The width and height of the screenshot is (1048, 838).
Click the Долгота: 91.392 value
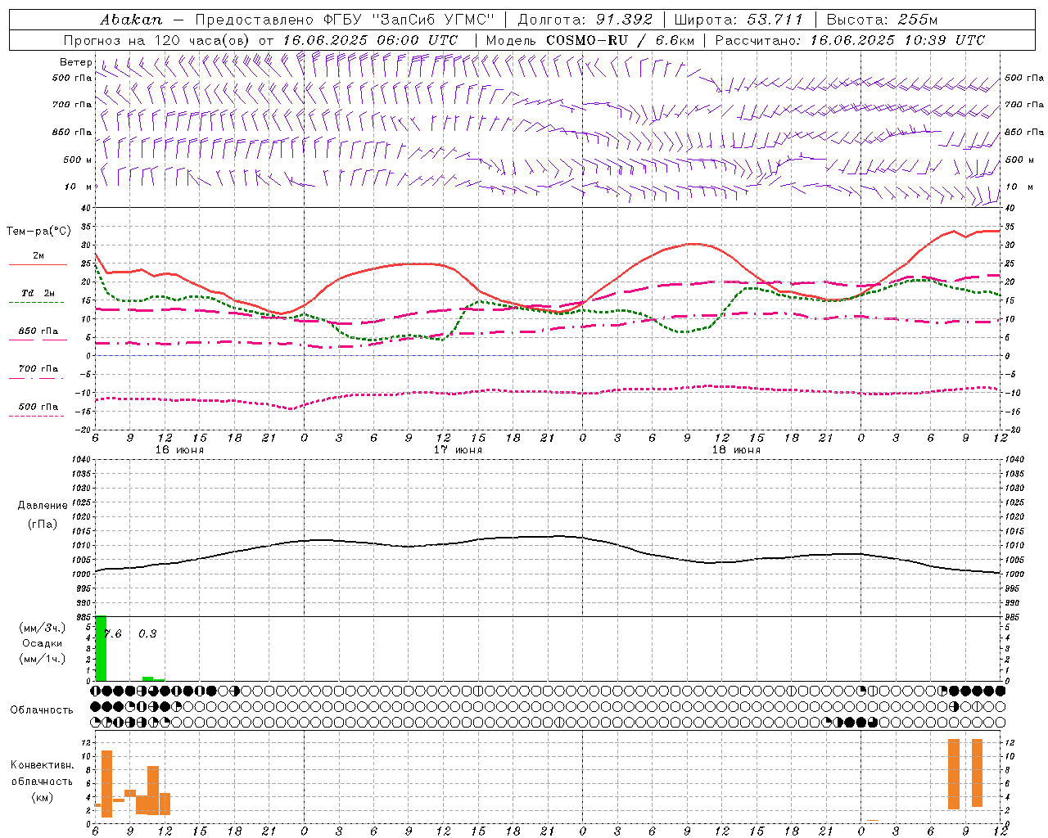click(x=585, y=20)
